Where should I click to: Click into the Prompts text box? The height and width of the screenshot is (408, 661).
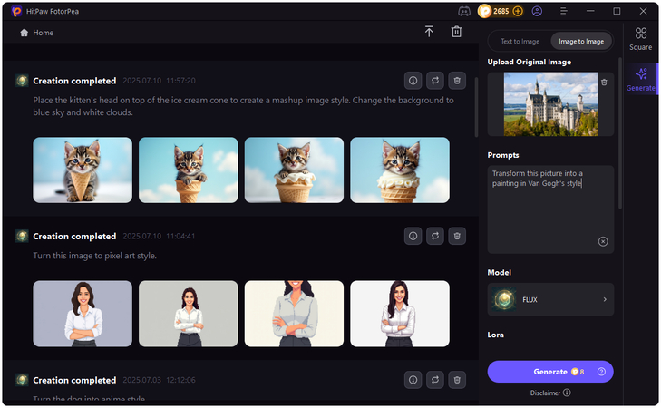tap(550, 209)
